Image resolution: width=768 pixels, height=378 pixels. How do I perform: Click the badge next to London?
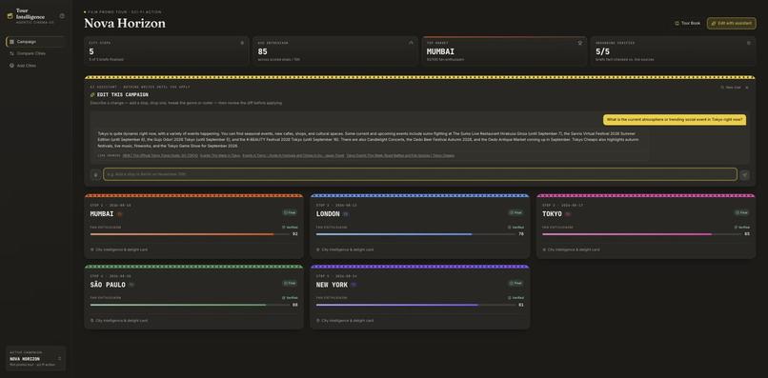346,214
